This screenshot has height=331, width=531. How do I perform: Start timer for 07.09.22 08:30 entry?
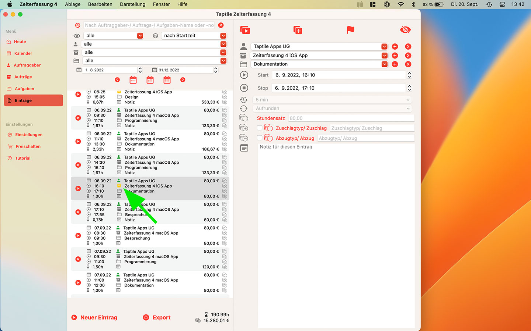pos(78,236)
